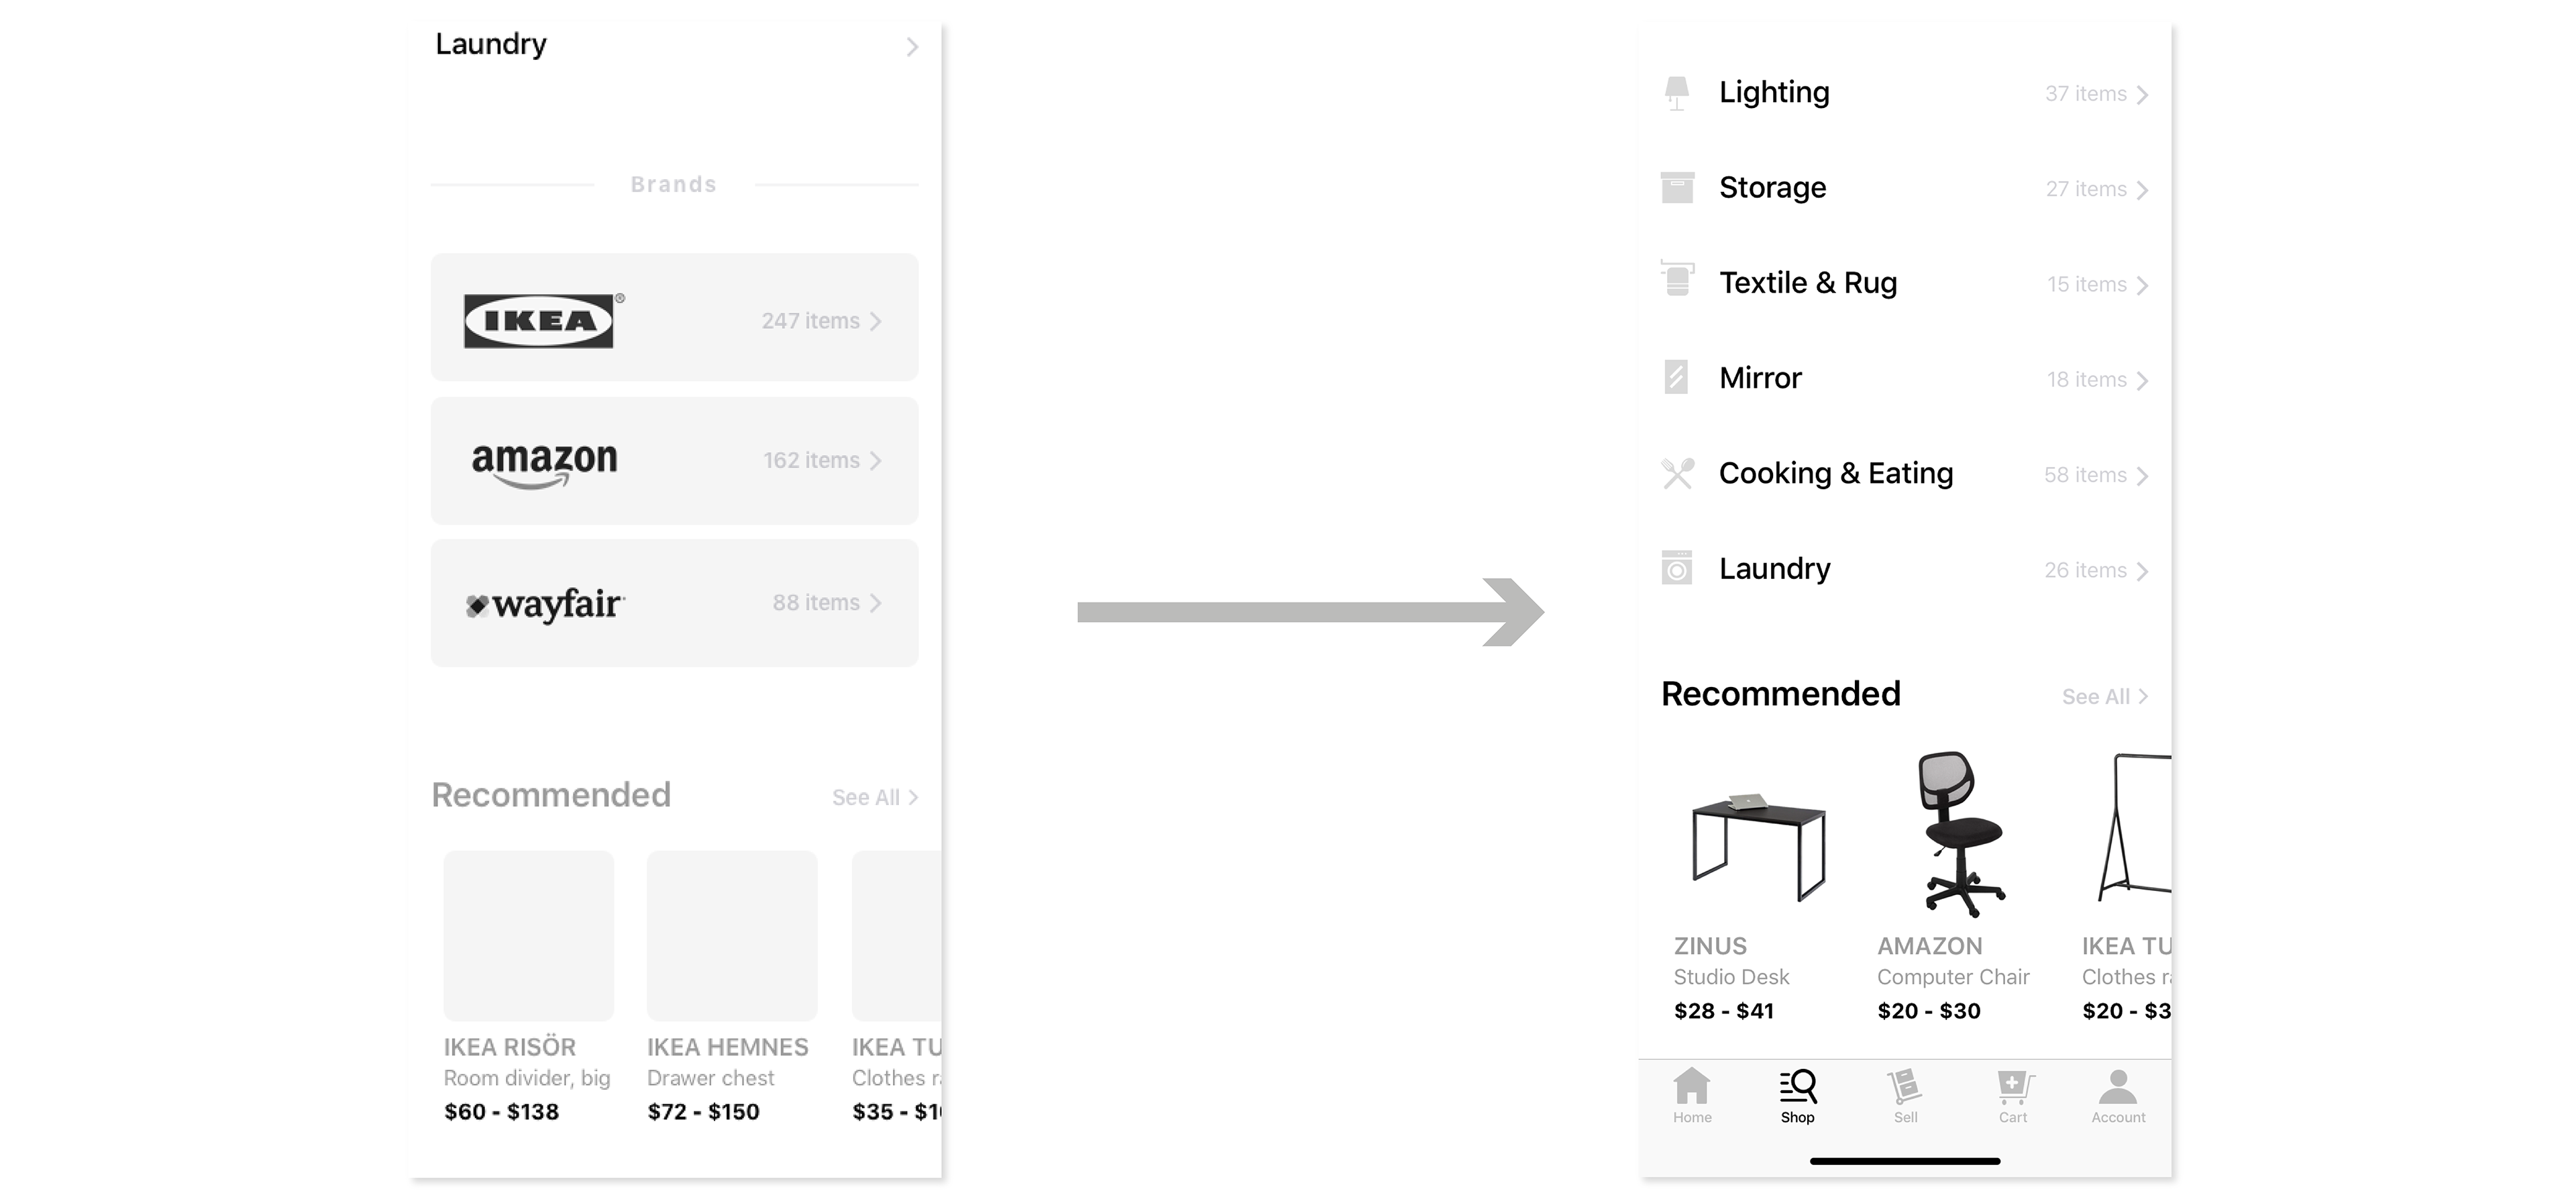Click the $72 - $150 price
This screenshot has height=1199, width=2576.
click(x=703, y=1112)
